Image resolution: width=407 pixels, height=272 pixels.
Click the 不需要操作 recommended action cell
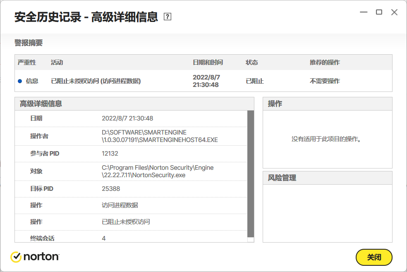click(325, 81)
